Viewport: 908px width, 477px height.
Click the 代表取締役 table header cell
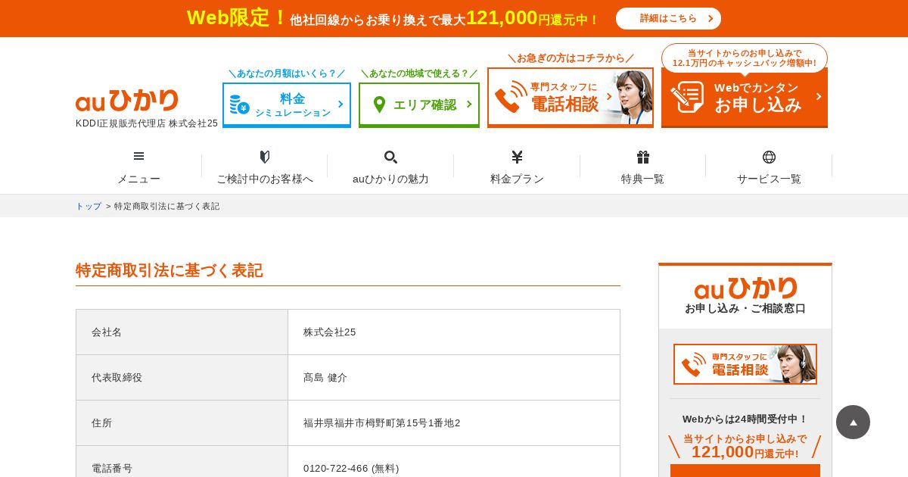pos(182,377)
